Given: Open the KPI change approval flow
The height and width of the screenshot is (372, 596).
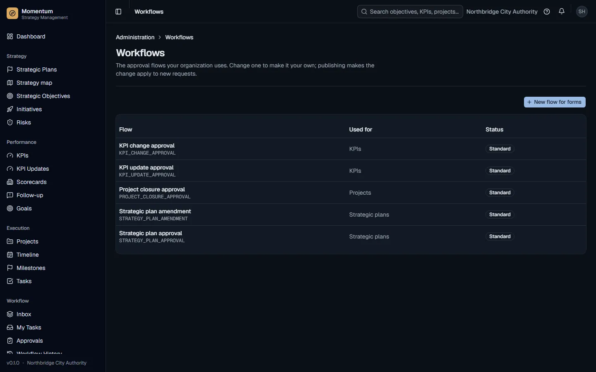Looking at the screenshot, I should coord(147,145).
